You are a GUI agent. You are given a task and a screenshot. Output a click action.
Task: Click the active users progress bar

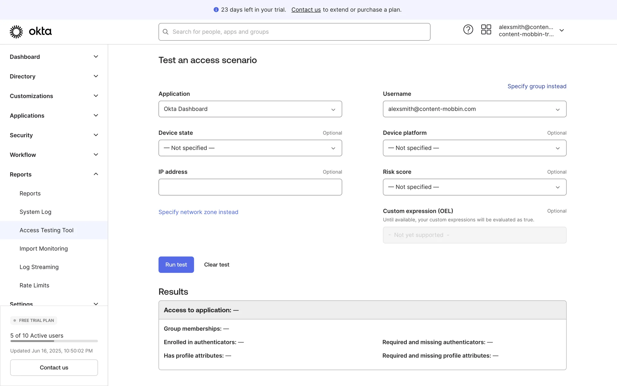[x=54, y=341]
